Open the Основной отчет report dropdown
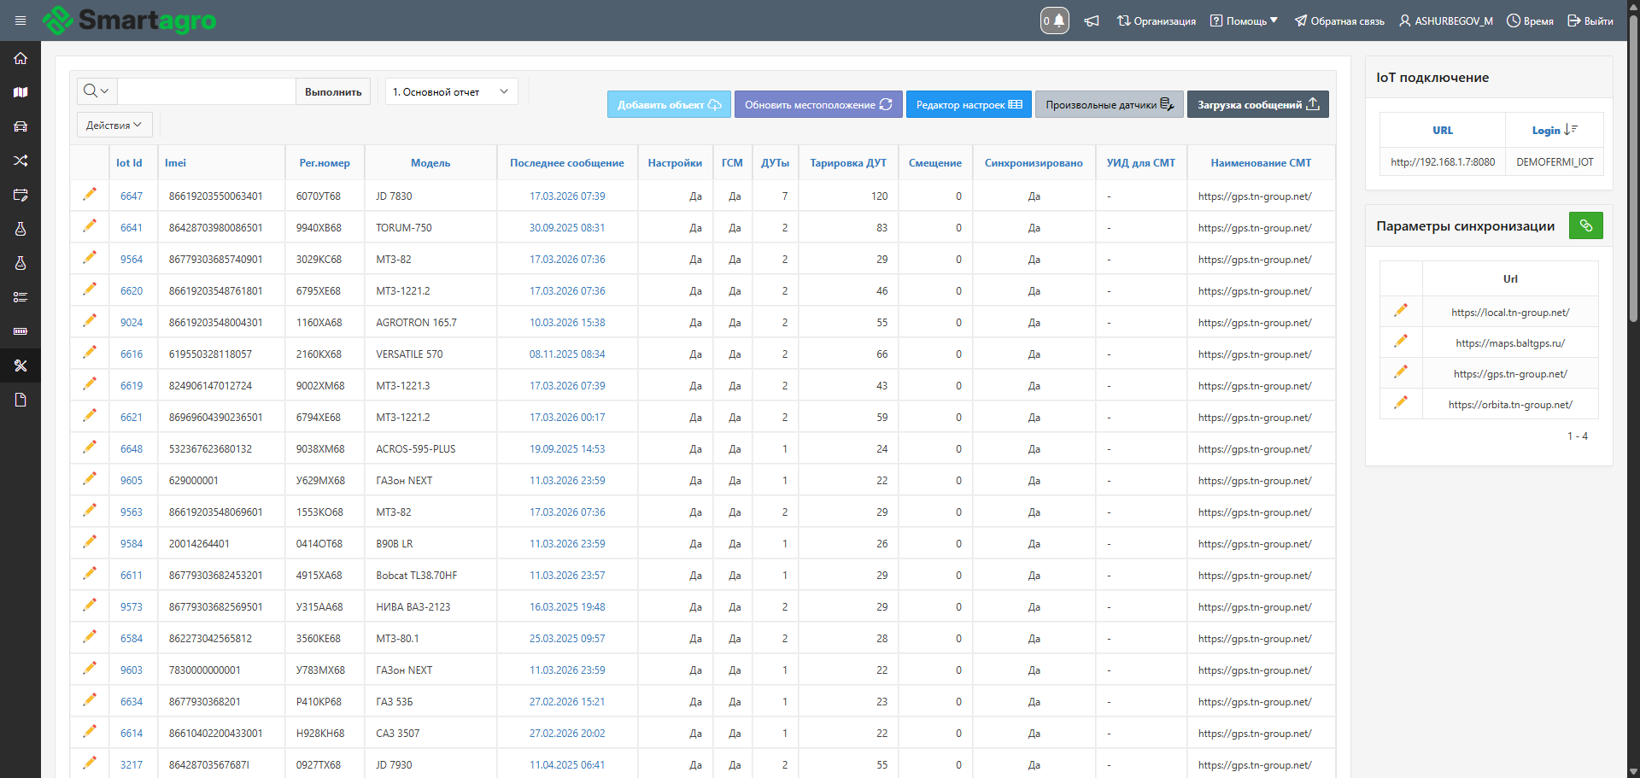The width and height of the screenshot is (1640, 778). coord(451,91)
